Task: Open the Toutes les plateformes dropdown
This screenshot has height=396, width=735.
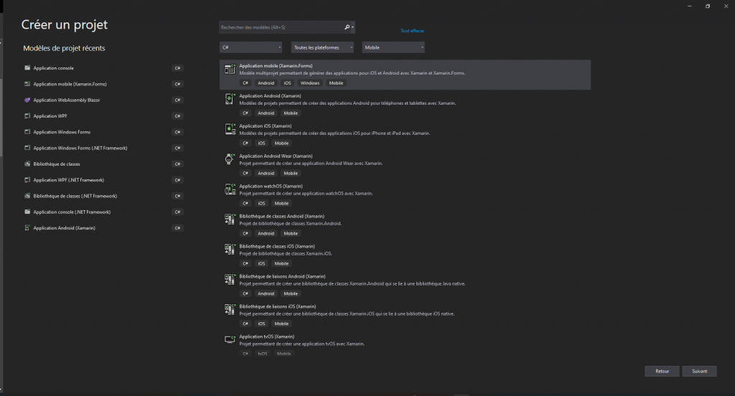Action: coord(323,47)
